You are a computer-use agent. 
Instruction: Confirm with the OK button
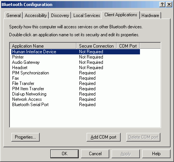coord(65,154)
